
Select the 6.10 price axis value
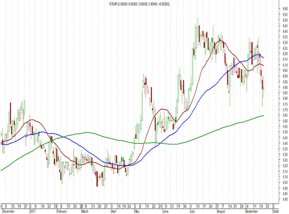pyautogui.click(x=285, y=65)
